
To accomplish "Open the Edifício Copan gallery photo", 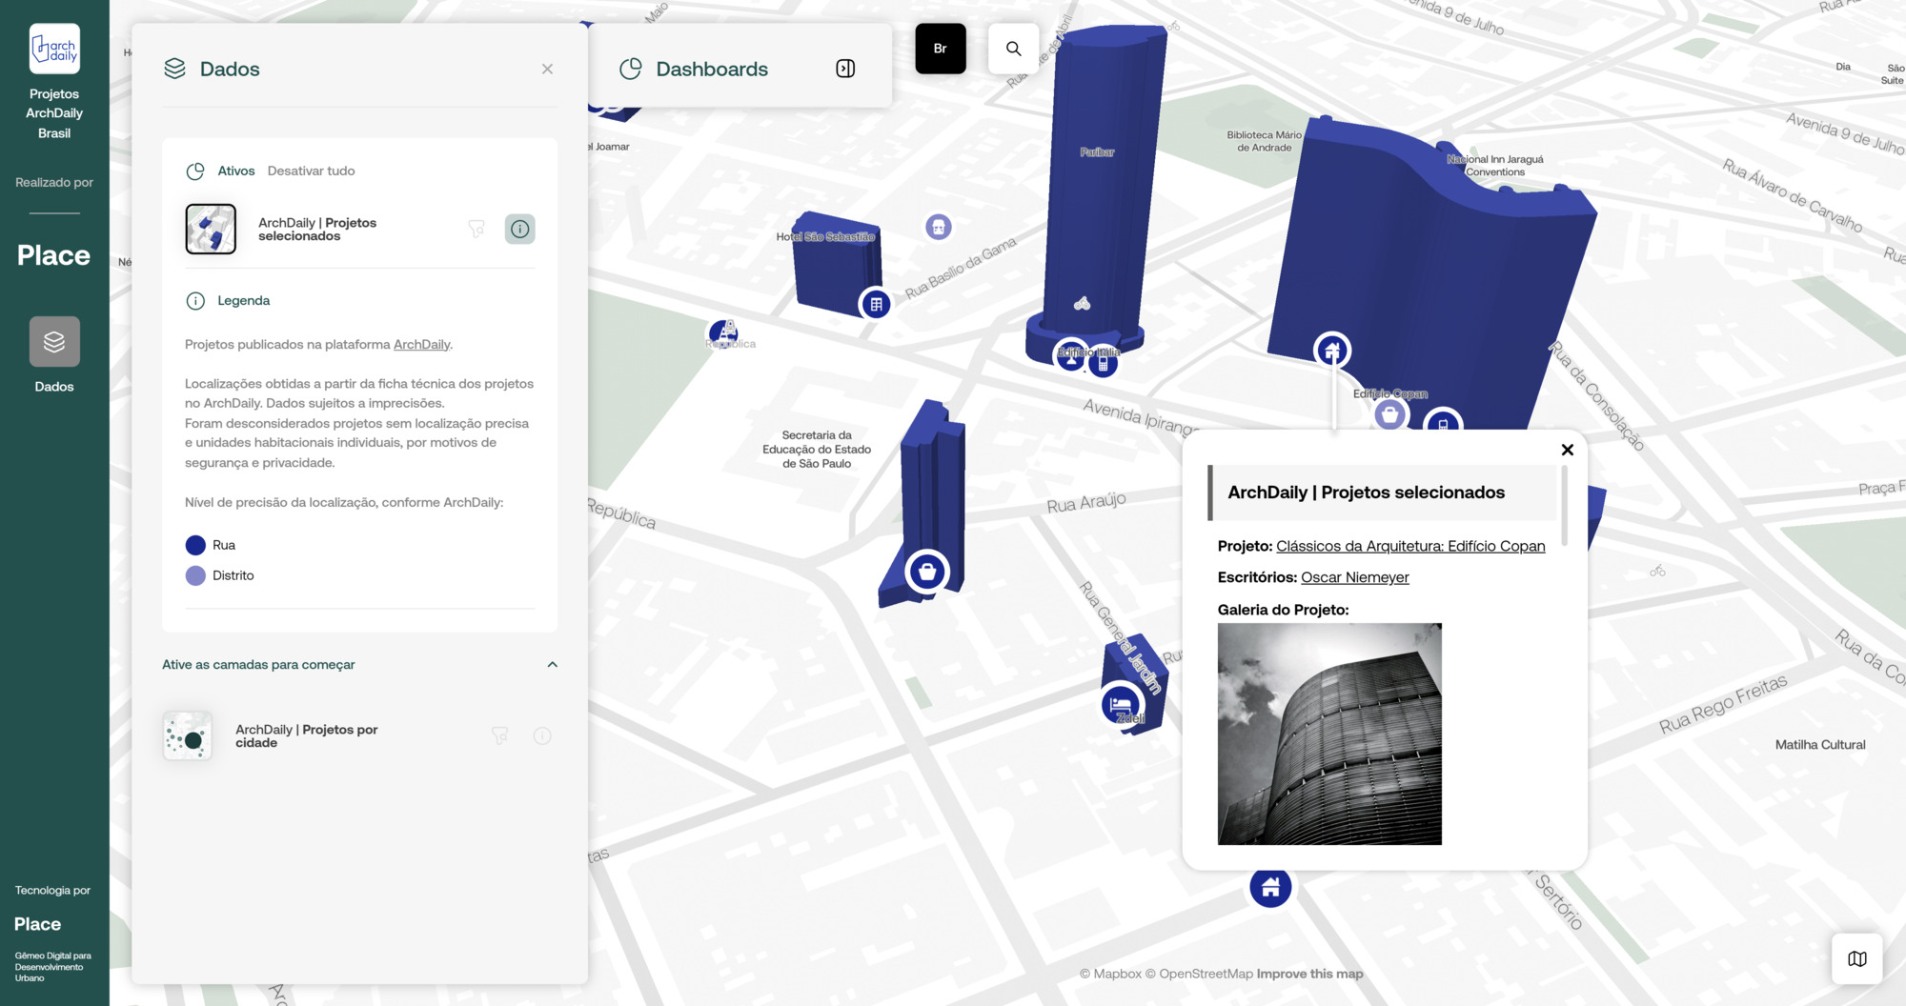I will (x=1328, y=733).
